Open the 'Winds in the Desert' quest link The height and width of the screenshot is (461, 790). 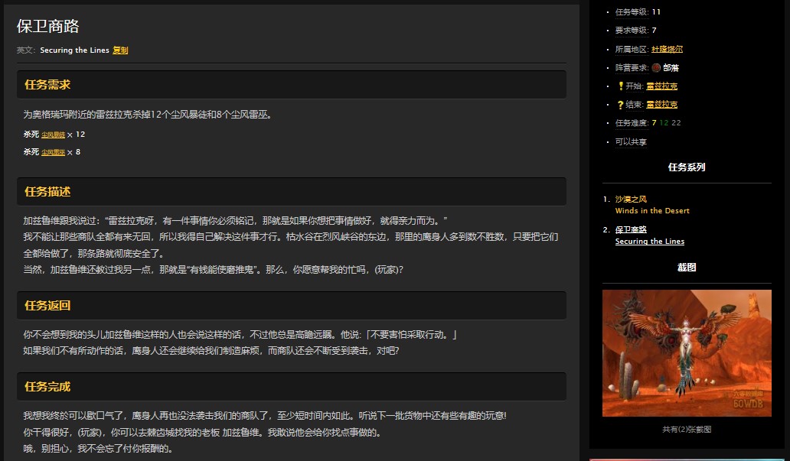click(651, 210)
